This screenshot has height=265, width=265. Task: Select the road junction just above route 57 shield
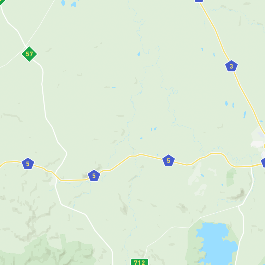[x=25, y=46]
